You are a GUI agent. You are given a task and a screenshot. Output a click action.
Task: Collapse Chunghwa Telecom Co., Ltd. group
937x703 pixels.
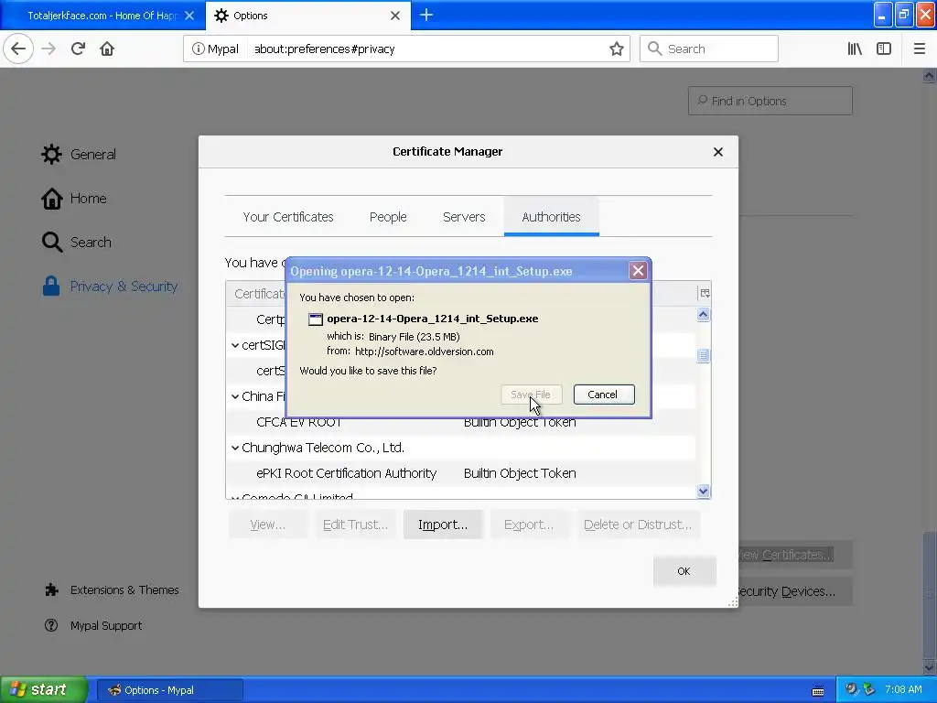235,448
